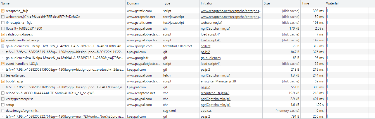The width and height of the screenshot is (375, 119).
Task: Click the file icon beside tealeaftarget
Action: tap(3, 75)
